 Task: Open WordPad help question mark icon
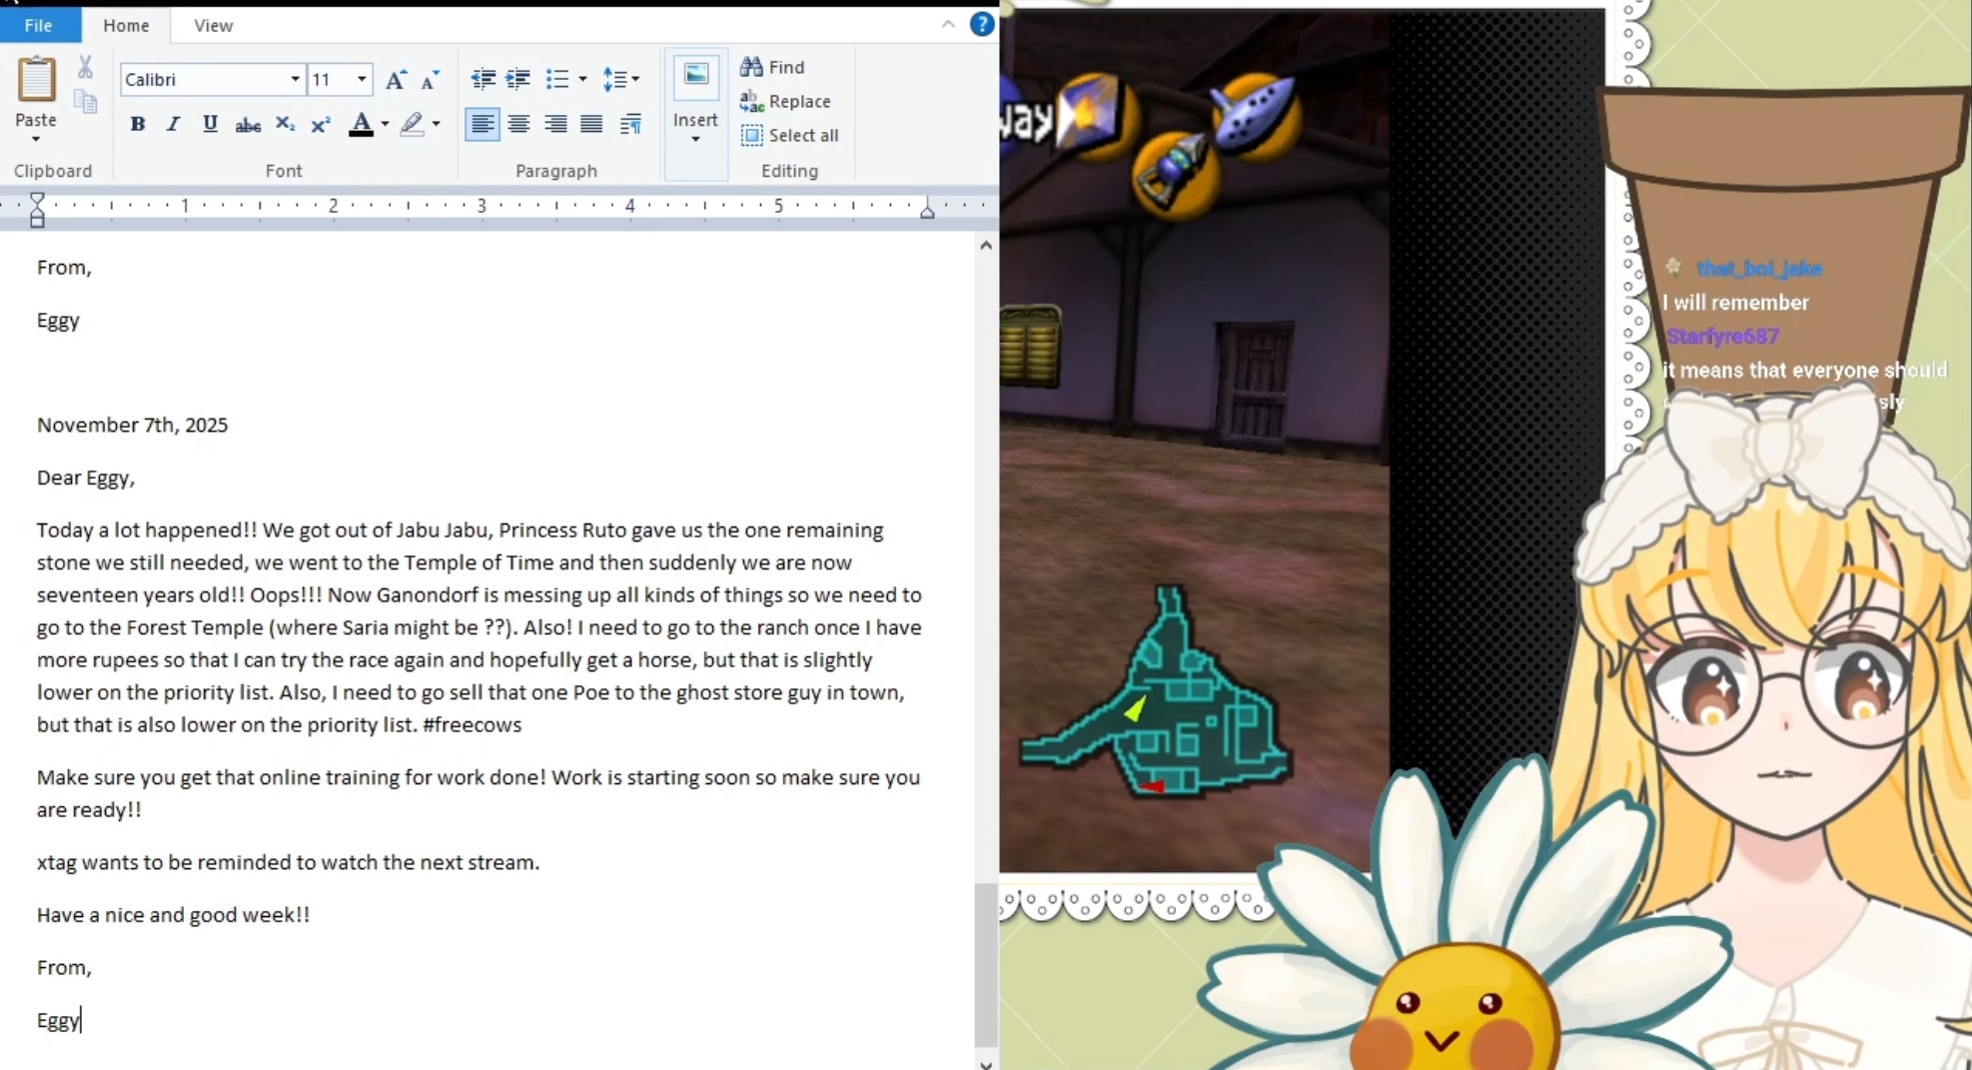982,24
